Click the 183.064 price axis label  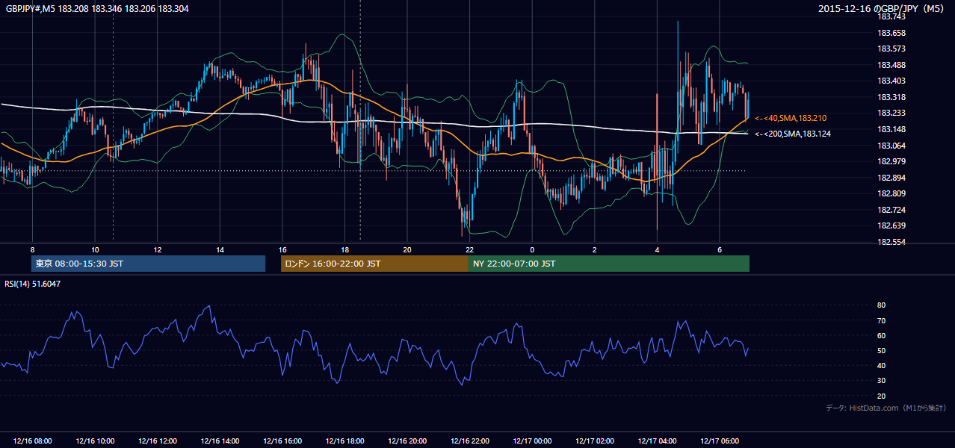(x=891, y=146)
